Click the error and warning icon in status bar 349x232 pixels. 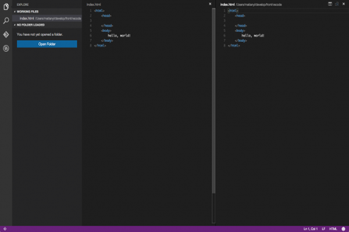4,229
